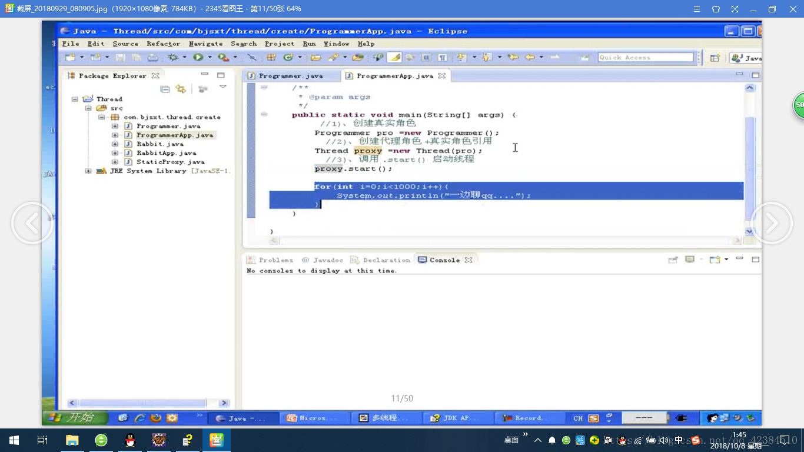Switch to the Declaration tab
804x452 pixels.
[x=380, y=260]
